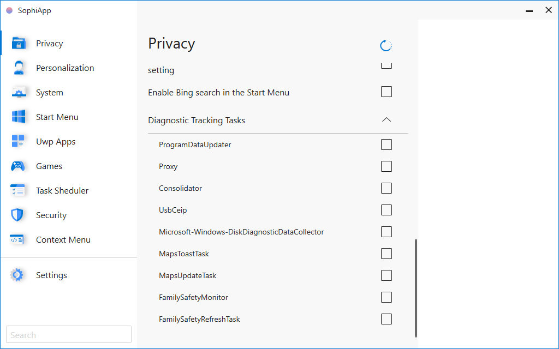Select the Privacy folder icon in sidebar
Image resolution: width=559 pixels, height=349 pixels.
click(17, 43)
